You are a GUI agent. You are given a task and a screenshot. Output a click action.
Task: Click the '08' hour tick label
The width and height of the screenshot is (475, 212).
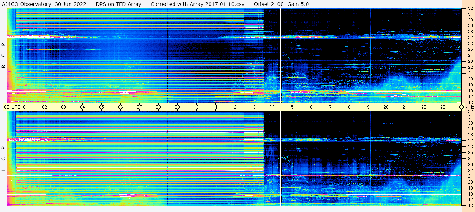158,107
